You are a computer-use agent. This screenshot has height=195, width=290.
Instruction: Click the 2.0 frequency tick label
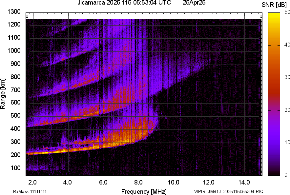tap(32, 183)
